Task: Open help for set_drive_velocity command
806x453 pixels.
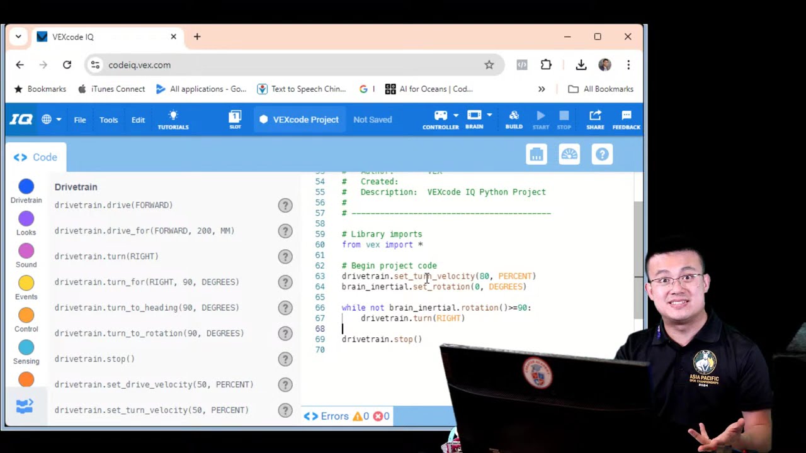Action: tap(285, 384)
